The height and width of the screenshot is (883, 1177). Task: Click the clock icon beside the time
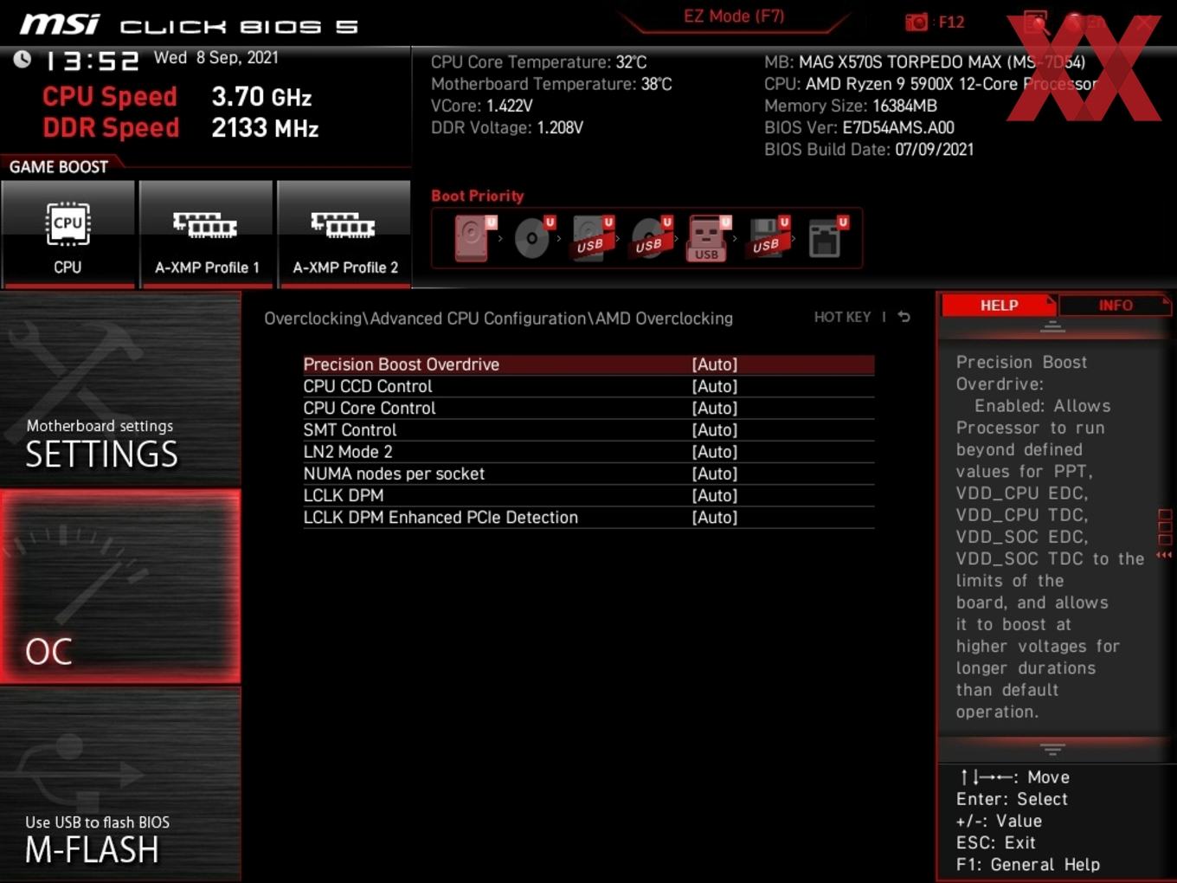[22, 59]
